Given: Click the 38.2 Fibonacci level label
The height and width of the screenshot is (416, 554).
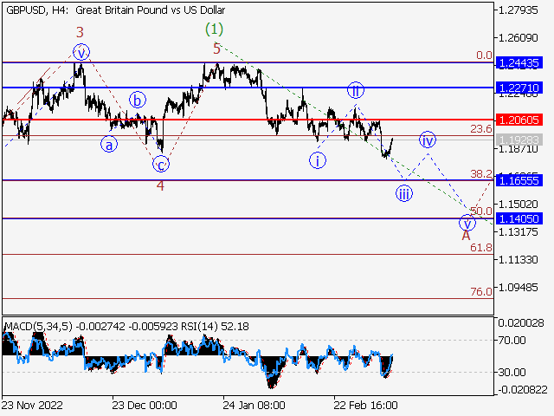Looking at the screenshot, I should [x=481, y=173].
